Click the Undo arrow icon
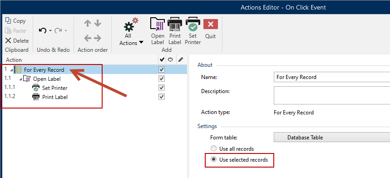Image resolution: width=390 pixels, height=178 pixels. click(x=43, y=30)
